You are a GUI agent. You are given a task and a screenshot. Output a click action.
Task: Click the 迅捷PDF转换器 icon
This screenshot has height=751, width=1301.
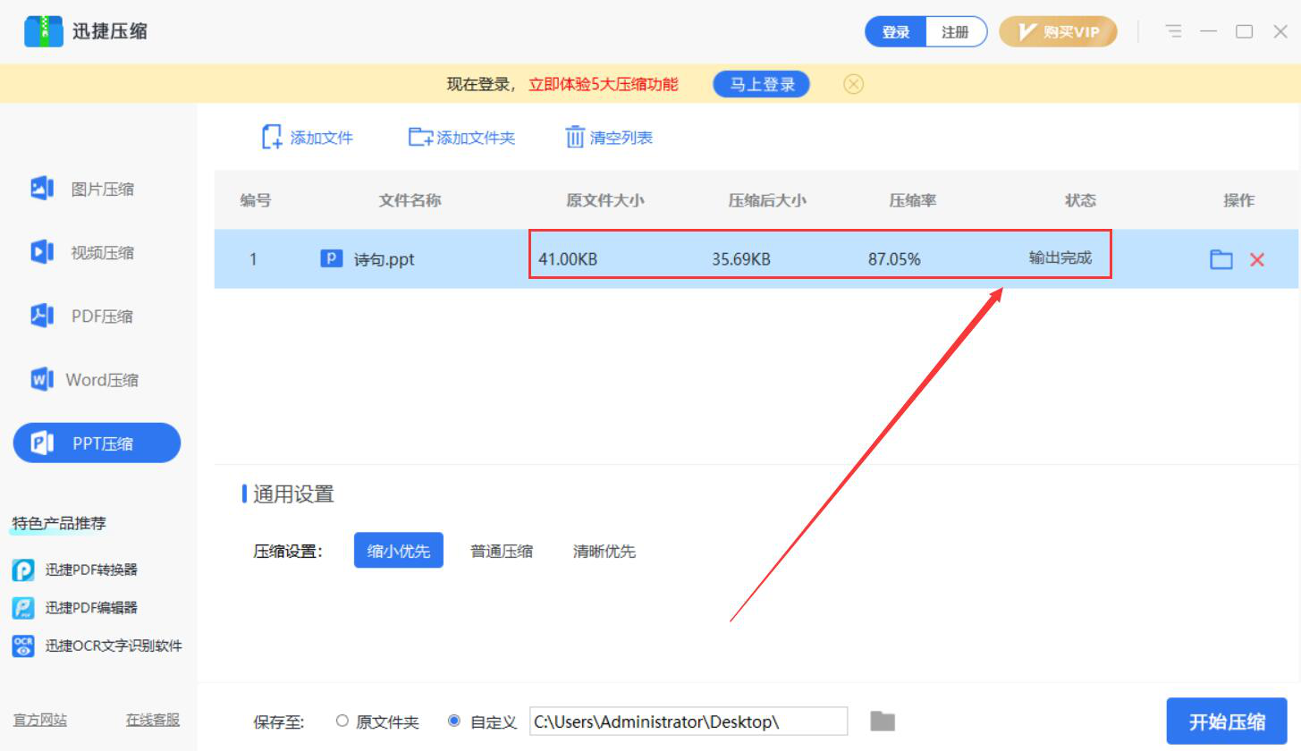click(23, 570)
